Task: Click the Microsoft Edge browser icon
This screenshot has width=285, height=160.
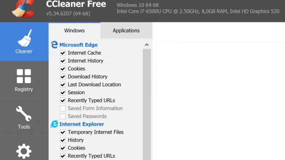Action: click(54, 45)
